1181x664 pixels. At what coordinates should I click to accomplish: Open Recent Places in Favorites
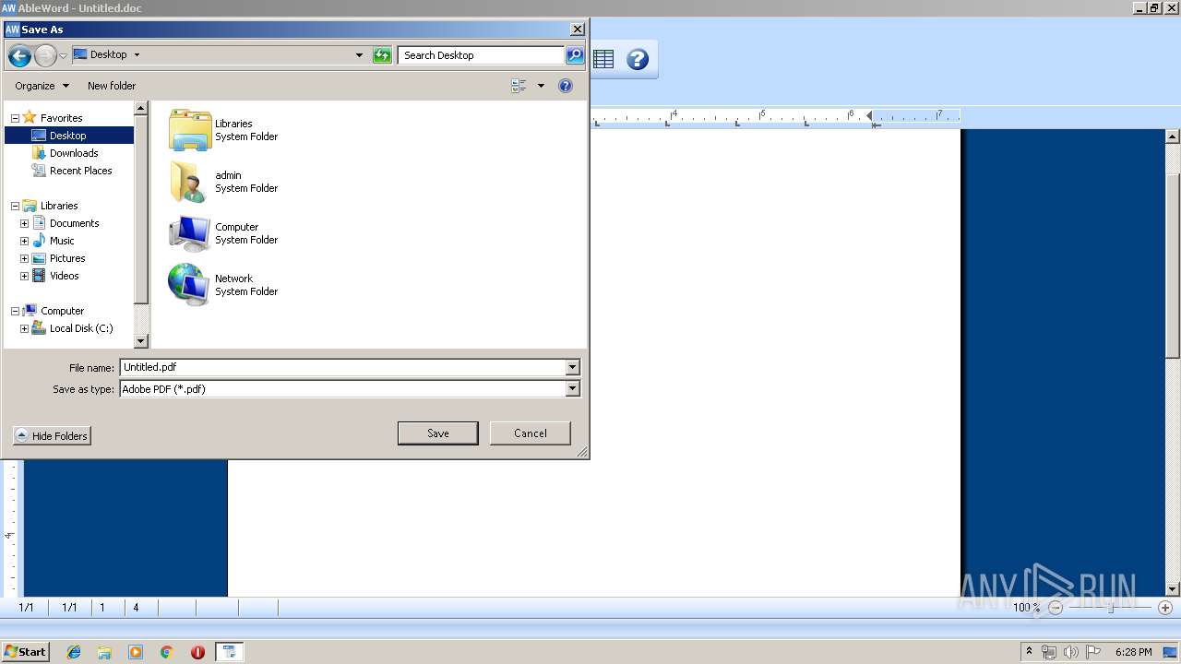pos(80,171)
